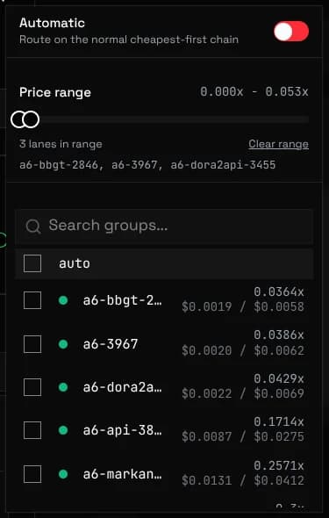This screenshot has width=329, height=518.
Task: Click the Clear range link
Action: point(278,144)
